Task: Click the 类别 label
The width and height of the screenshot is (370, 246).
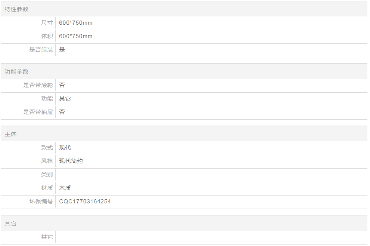Action: 47,174
